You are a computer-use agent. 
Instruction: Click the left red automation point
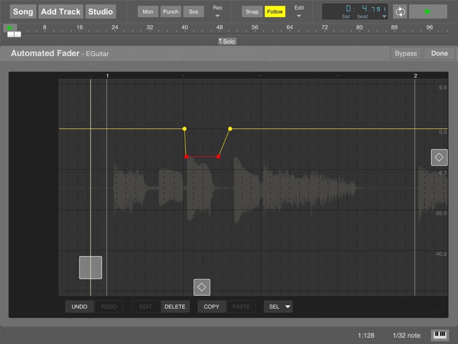coord(186,156)
